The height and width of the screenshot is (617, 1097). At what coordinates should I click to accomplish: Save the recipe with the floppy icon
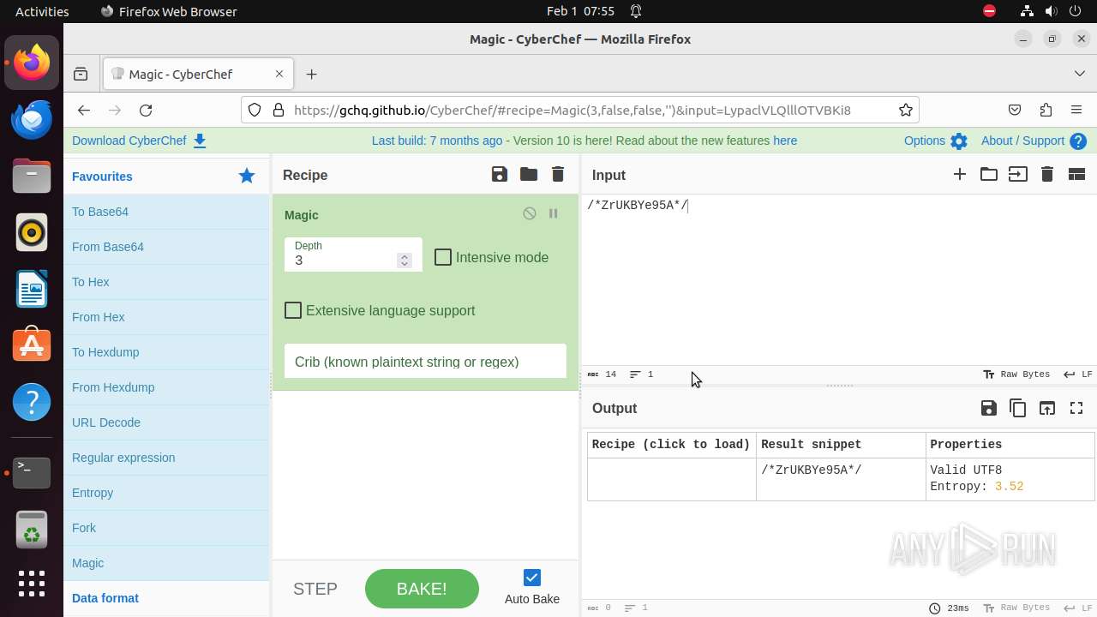pos(500,175)
